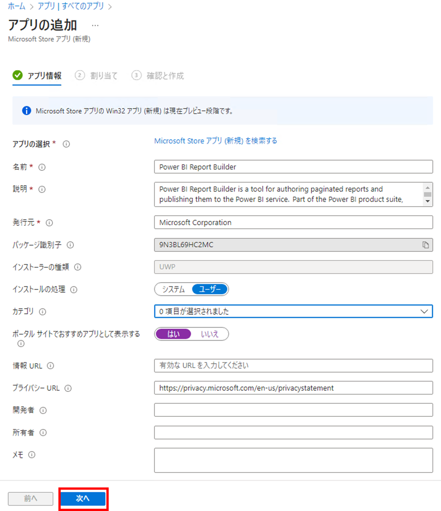Click info icon next to アプリの選択
The height and width of the screenshot is (511, 441).
pyautogui.click(x=66, y=144)
